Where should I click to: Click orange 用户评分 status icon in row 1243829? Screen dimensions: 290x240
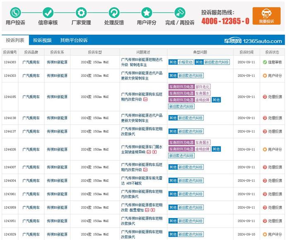tap(265, 234)
